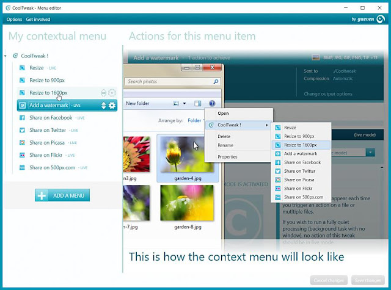Screen dimensions: 391x290
Task: Click the Add a watermark header title
Action: point(156,58)
